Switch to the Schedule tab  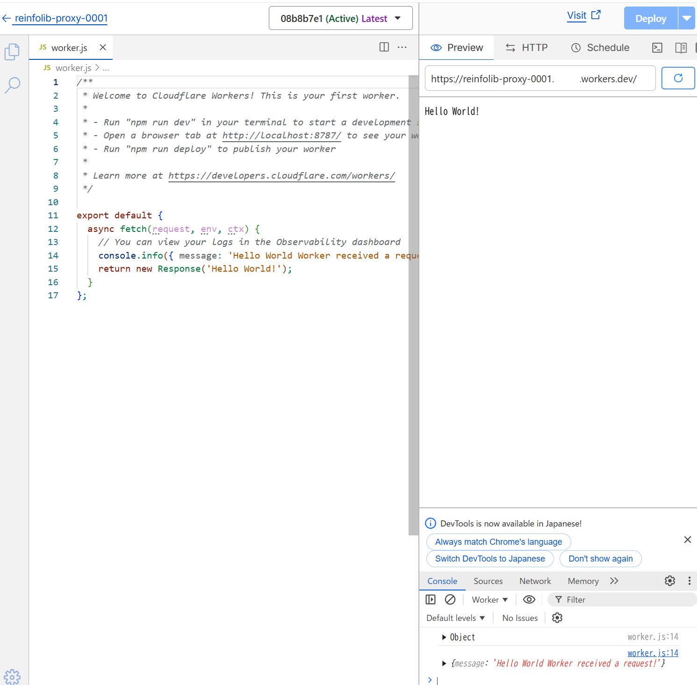coord(600,47)
